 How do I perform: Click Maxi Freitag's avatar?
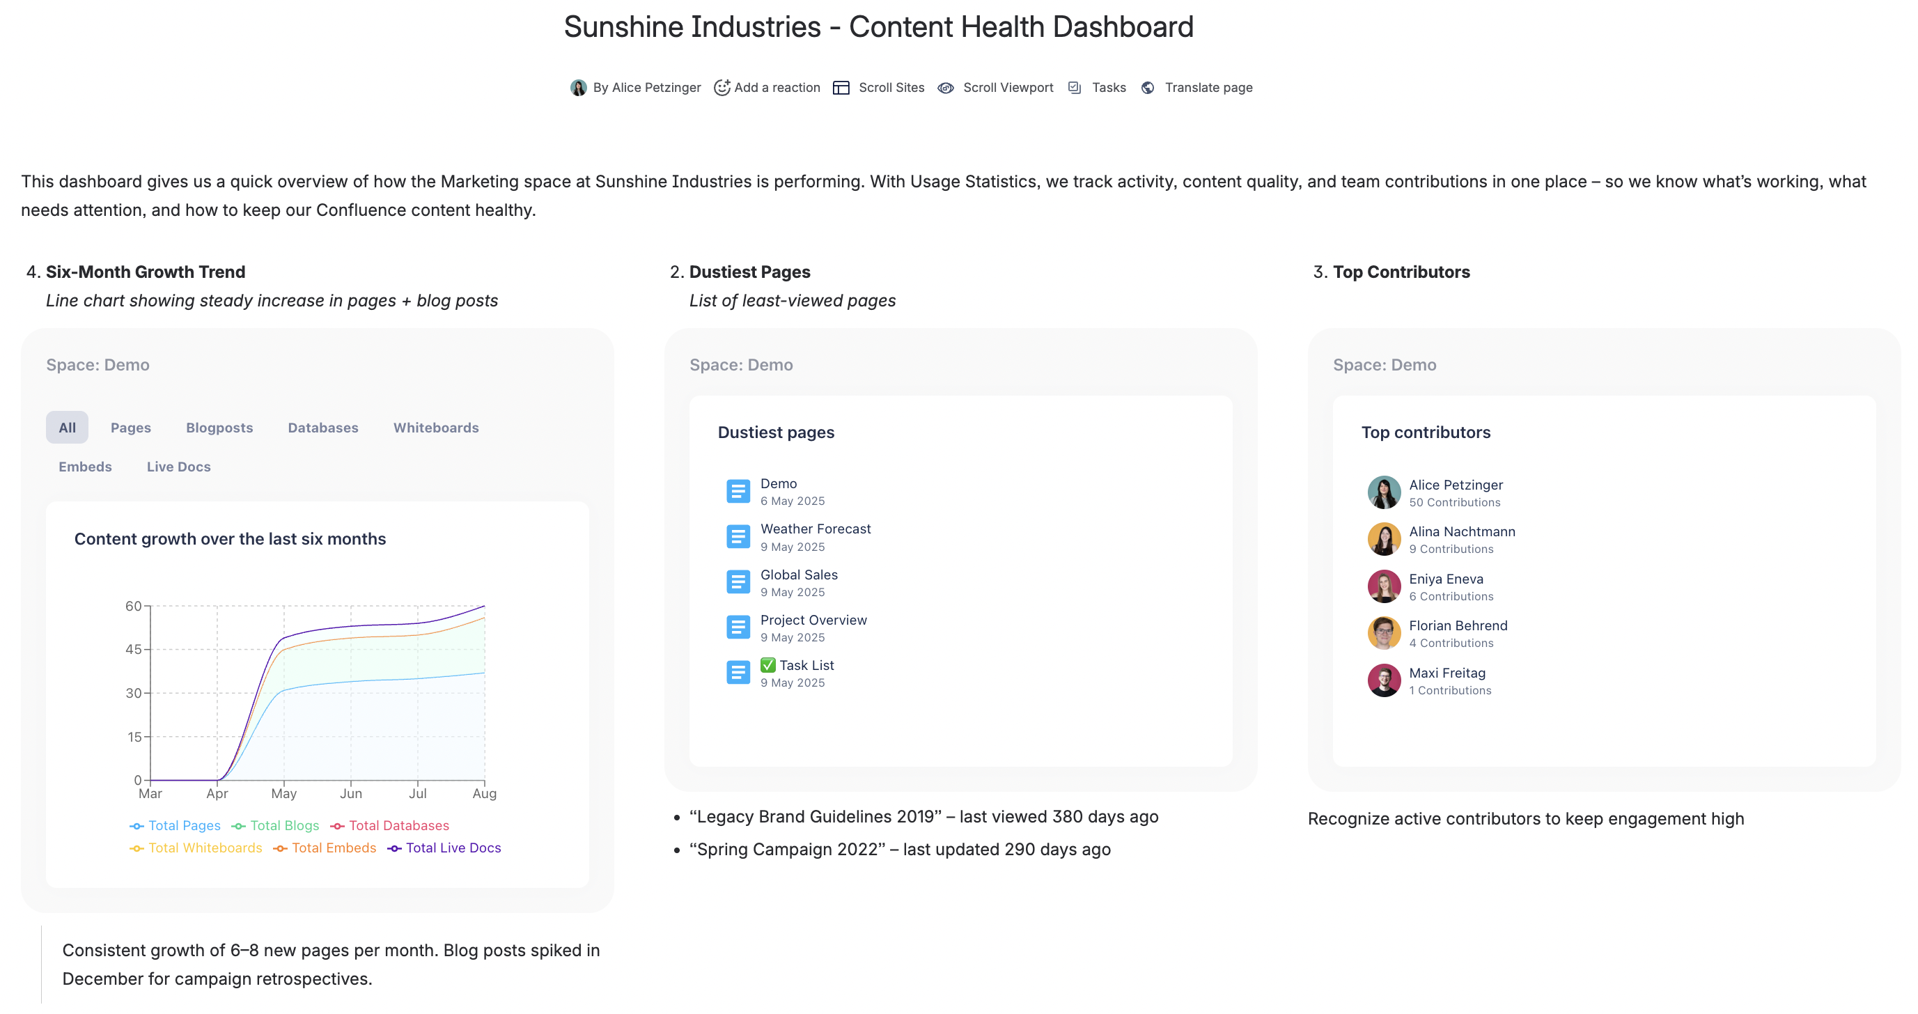pyautogui.click(x=1383, y=680)
